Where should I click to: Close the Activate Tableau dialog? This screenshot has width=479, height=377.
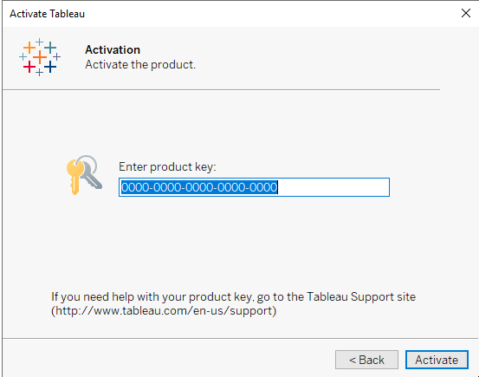(465, 13)
